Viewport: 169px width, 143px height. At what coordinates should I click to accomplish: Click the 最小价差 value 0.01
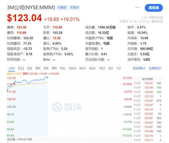click(104, 54)
